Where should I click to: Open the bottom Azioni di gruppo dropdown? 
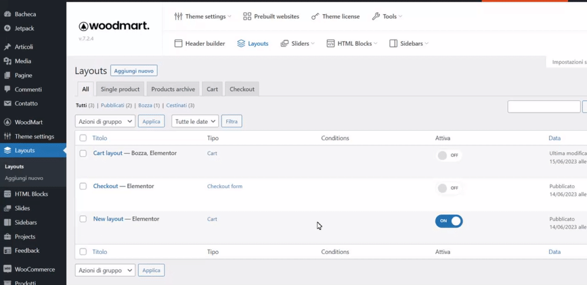(x=105, y=270)
